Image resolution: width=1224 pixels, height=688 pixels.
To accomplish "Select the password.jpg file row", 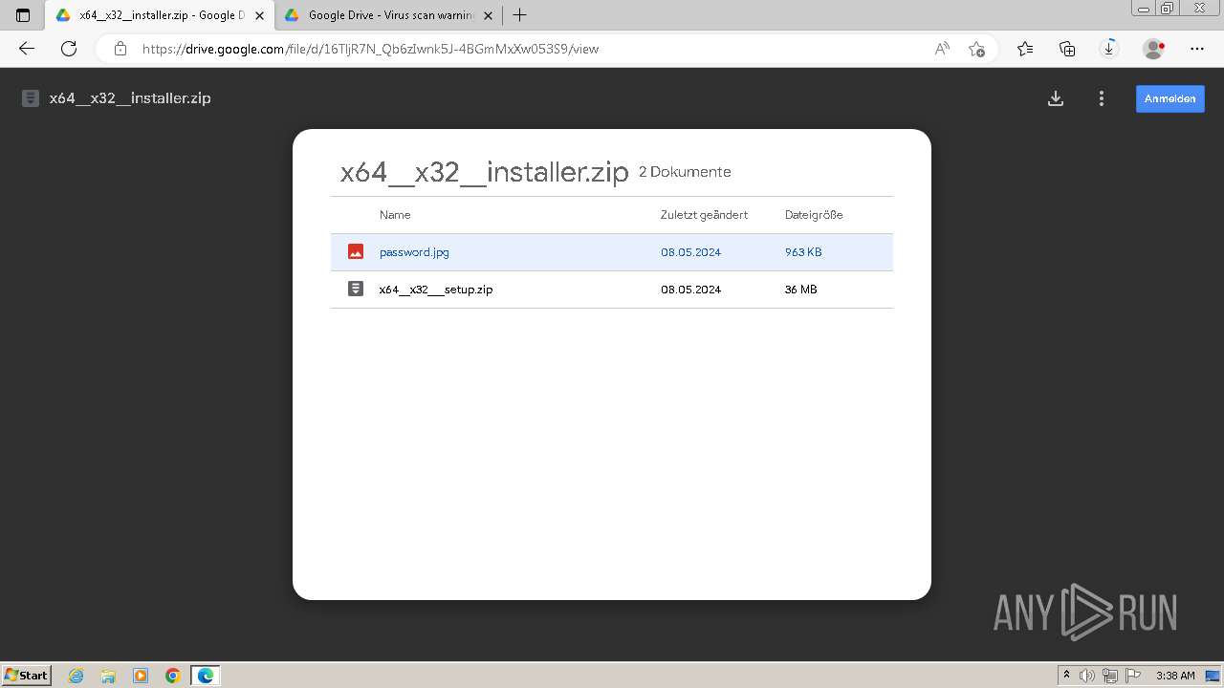I will pos(612,252).
